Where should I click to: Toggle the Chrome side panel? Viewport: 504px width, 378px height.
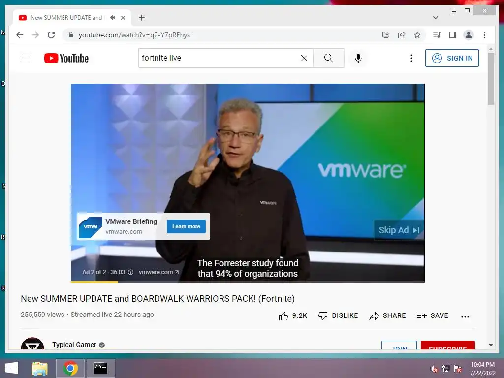[x=453, y=35]
